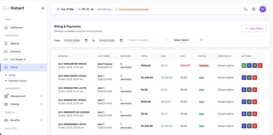Open the Search customer dropdown
273x135 pixels.
(148, 40)
